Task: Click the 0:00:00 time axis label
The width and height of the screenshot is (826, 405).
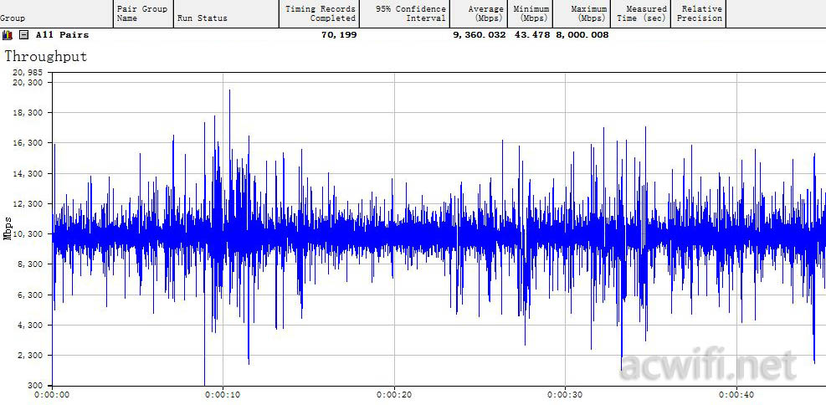Action: [x=52, y=394]
